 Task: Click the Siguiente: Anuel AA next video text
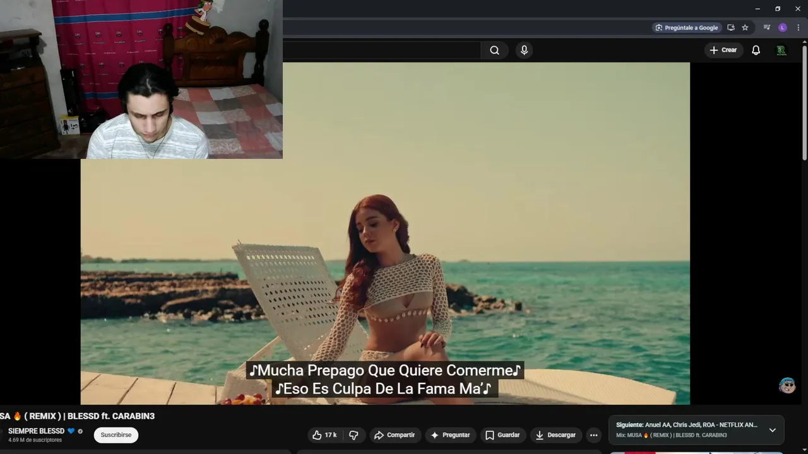pos(687,425)
